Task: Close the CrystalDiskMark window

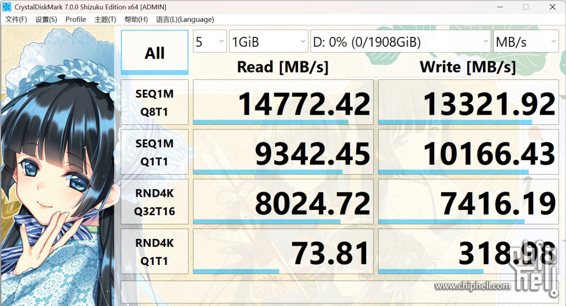Action: (552, 7)
